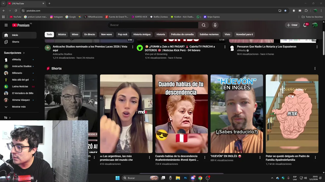Open El Vertedero de Billo subscription
The height and width of the screenshot is (182, 325).
click(x=19, y=93)
